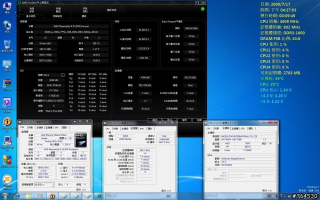This screenshot has width=320, height=200.
Task: Open the Network (網路) desktop icon
Action: coord(7,26)
